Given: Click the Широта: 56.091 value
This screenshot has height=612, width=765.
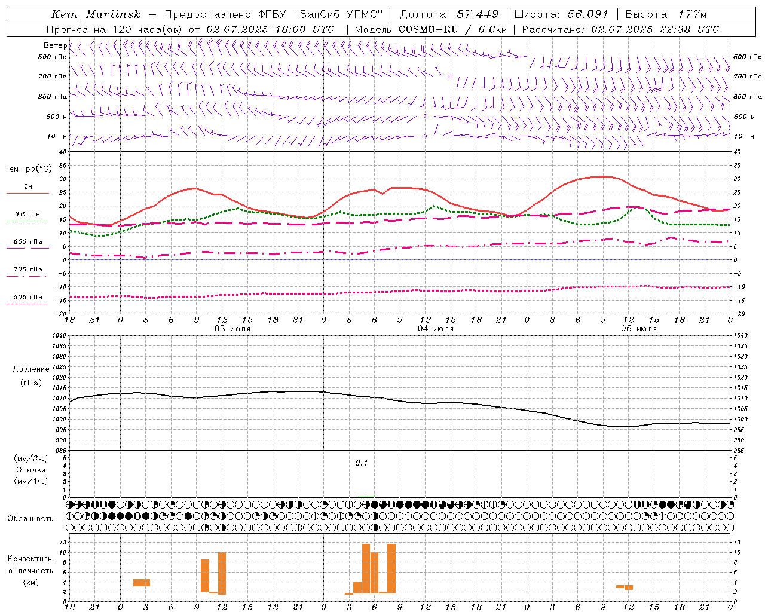Looking at the screenshot, I should point(561,14).
